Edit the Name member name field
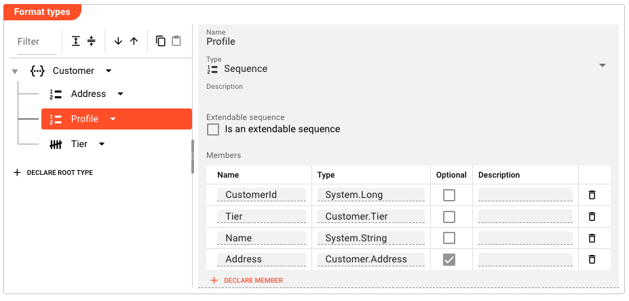The image size is (629, 301). tap(261, 238)
